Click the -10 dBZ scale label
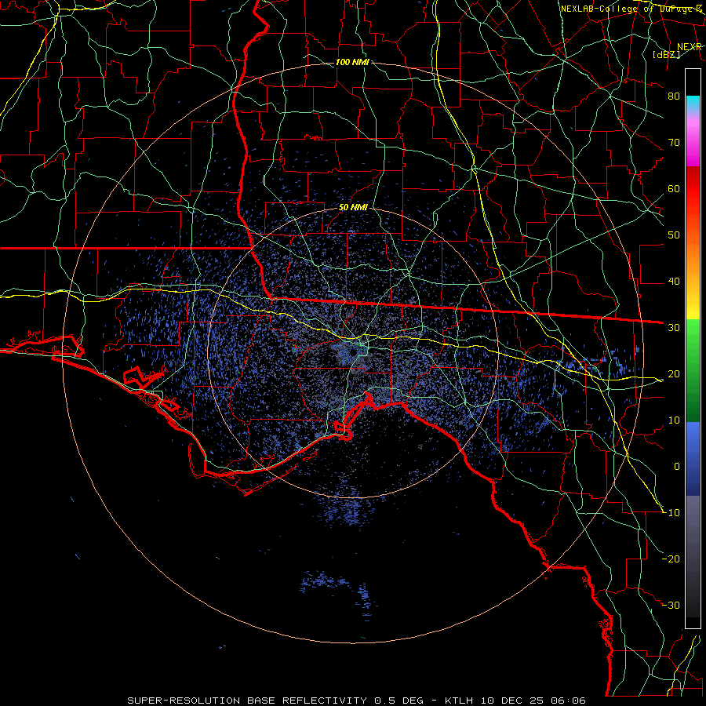This screenshot has height=706, width=706. [x=671, y=513]
